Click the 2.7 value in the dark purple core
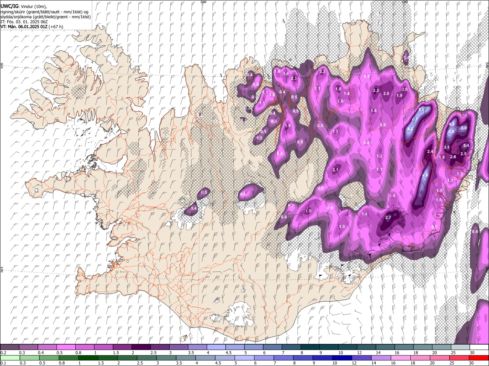The width and height of the screenshot is (489, 366). click(388, 217)
